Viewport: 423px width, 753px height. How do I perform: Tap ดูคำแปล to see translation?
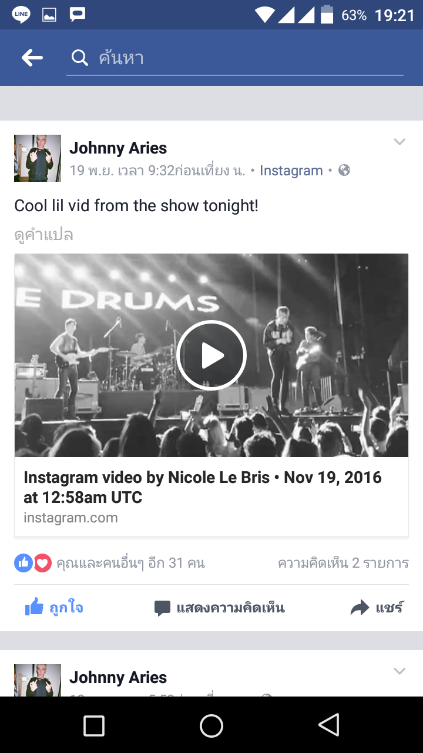pyautogui.click(x=43, y=235)
